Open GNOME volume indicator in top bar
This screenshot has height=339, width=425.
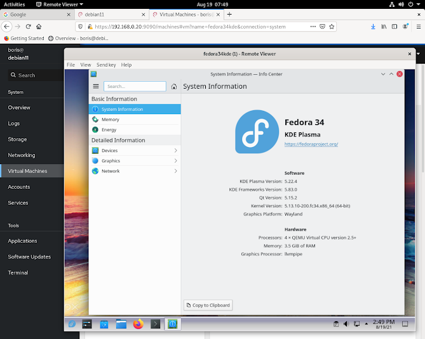[401, 4]
